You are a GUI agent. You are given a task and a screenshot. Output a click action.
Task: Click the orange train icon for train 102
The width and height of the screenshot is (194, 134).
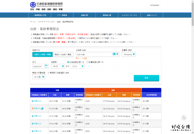[x=33, y=108]
